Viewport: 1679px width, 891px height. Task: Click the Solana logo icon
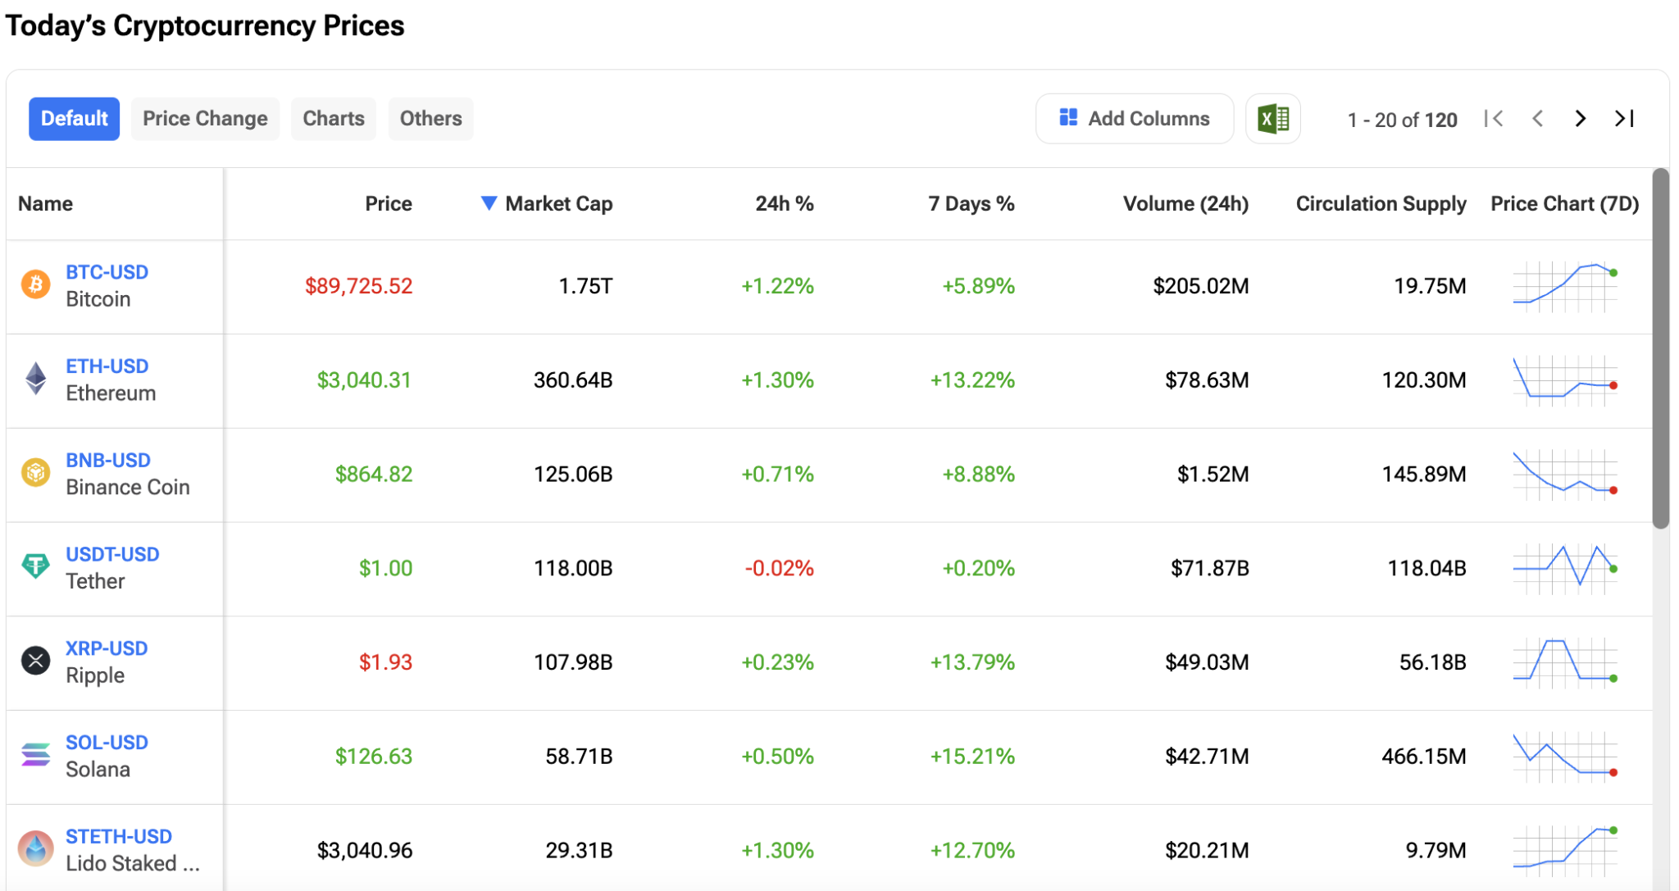(x=35, y=755)
